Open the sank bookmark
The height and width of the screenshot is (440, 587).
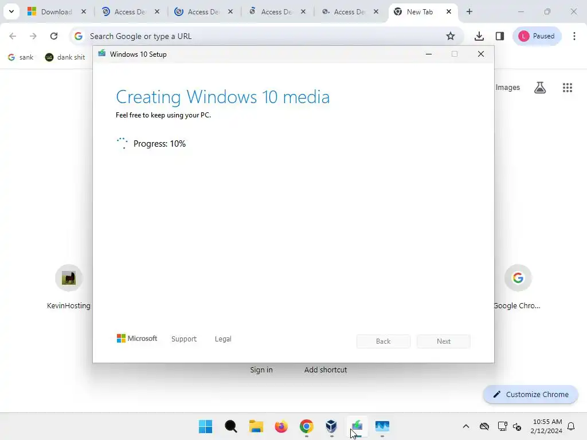point(21,57)
